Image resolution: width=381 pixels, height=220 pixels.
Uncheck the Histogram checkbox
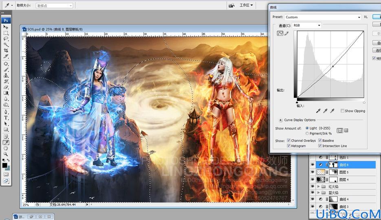pyautogui.click(x=289, y=146)
